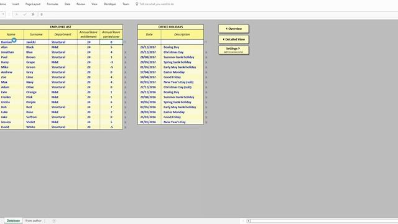Click the 'Saffron' surname cell
The width and height of the screenshot is (398, 224).
(36, 117)
